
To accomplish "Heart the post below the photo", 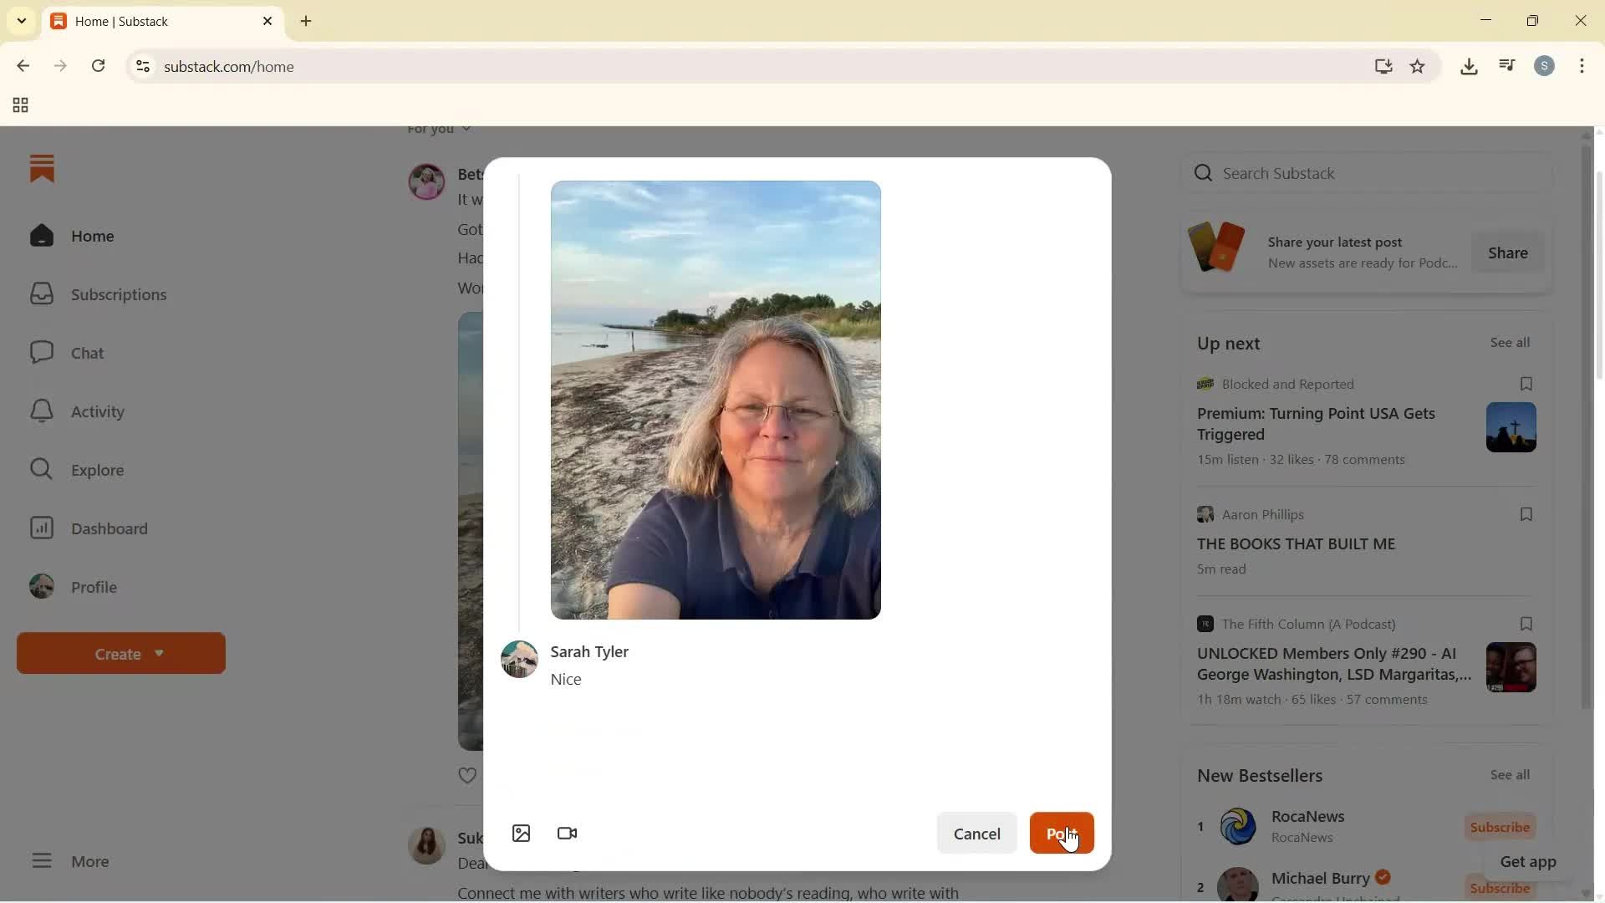I will [468, 775].
